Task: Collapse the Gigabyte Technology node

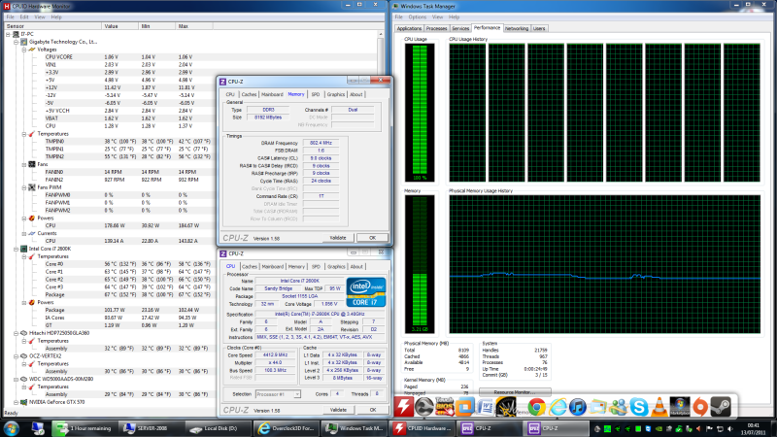Action: (x=16, y=42)
